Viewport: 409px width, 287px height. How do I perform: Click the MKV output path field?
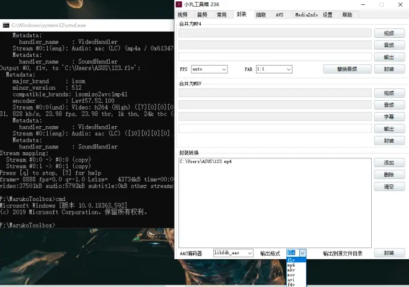click(275, 129)
